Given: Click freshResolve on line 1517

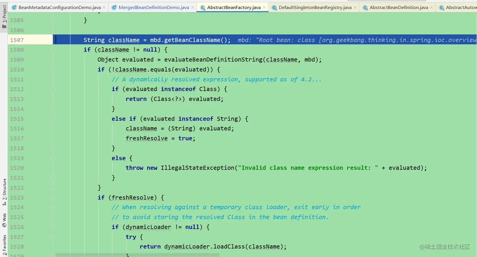Looking at the screenshot, I should 147,138.
